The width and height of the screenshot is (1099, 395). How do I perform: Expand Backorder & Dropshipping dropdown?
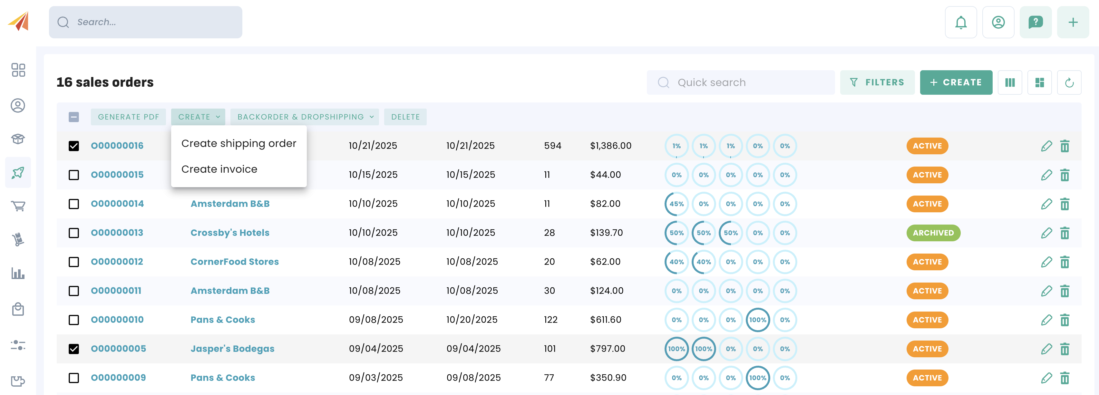click(305, 117)
